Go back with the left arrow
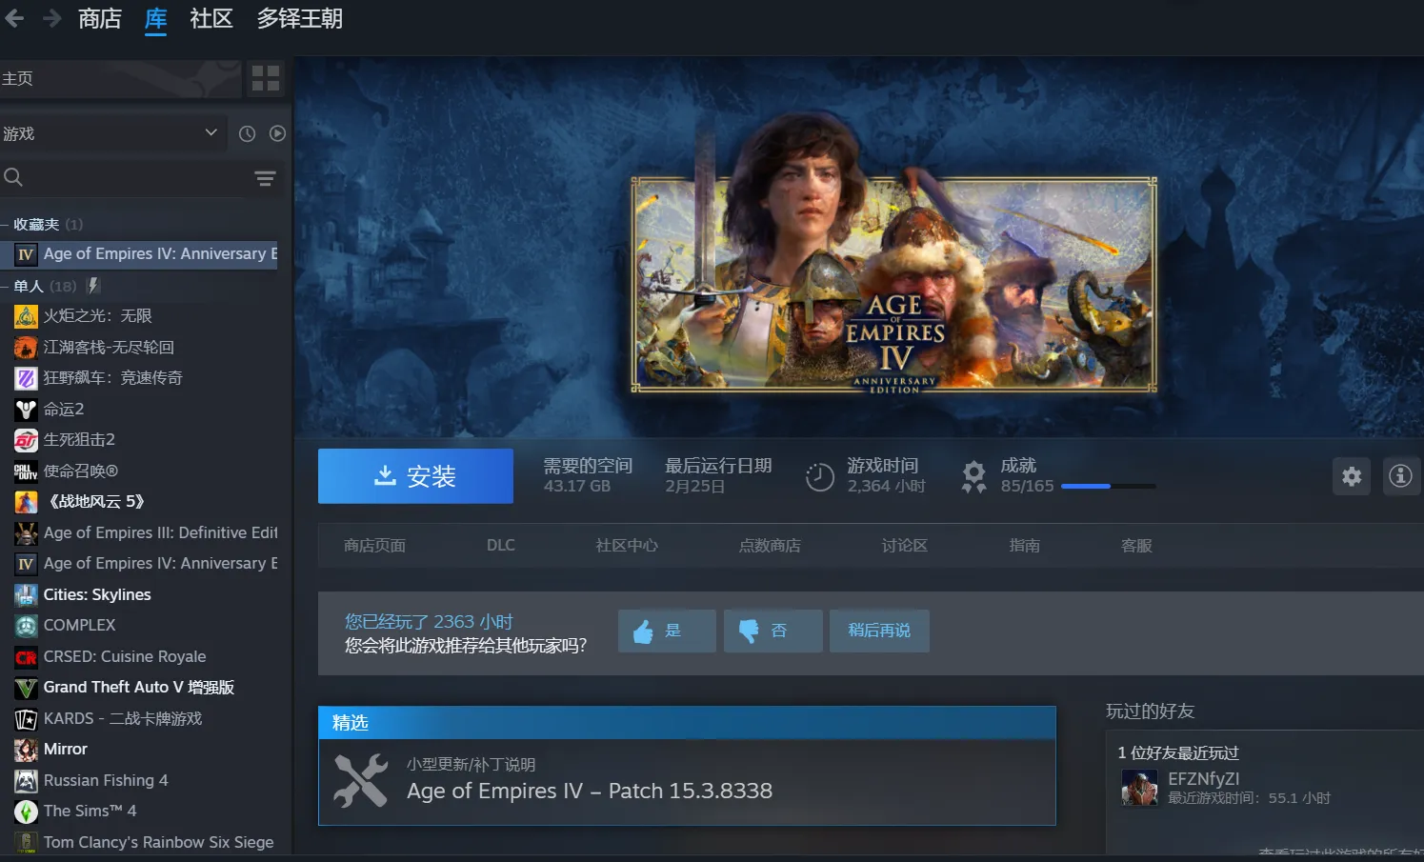This screenshot has height=862, width=1424. pos(15,18)
